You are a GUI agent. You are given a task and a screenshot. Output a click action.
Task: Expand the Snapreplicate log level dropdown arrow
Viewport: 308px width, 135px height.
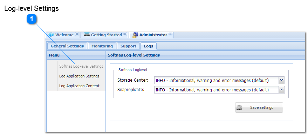tap(282, 90)
